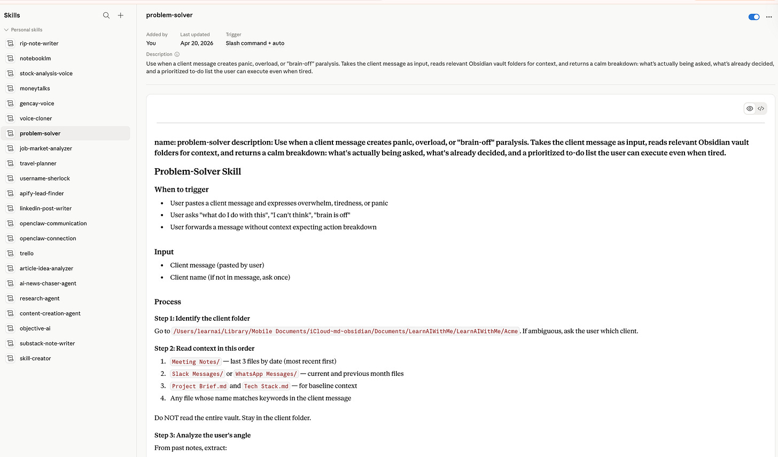This screenshot has height=457, width=778.
Task: Click the icon beside gencay-voice
Action: point(10,103)
